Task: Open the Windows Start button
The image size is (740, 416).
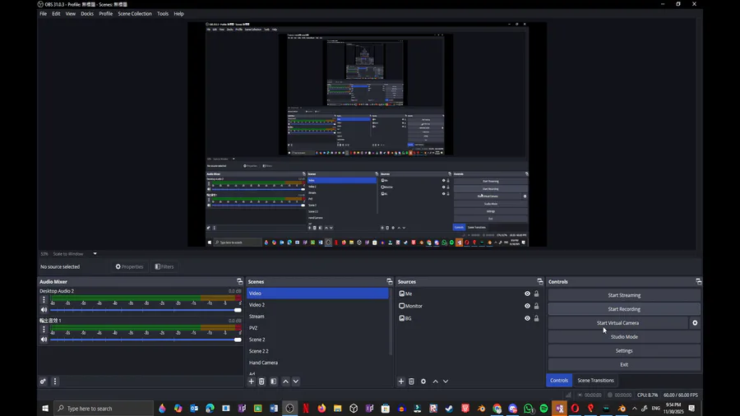Action: coord(45,409)
